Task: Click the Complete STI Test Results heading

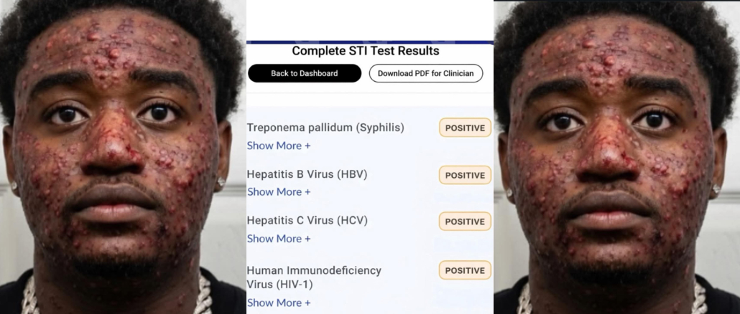Action: click(365, 52)
